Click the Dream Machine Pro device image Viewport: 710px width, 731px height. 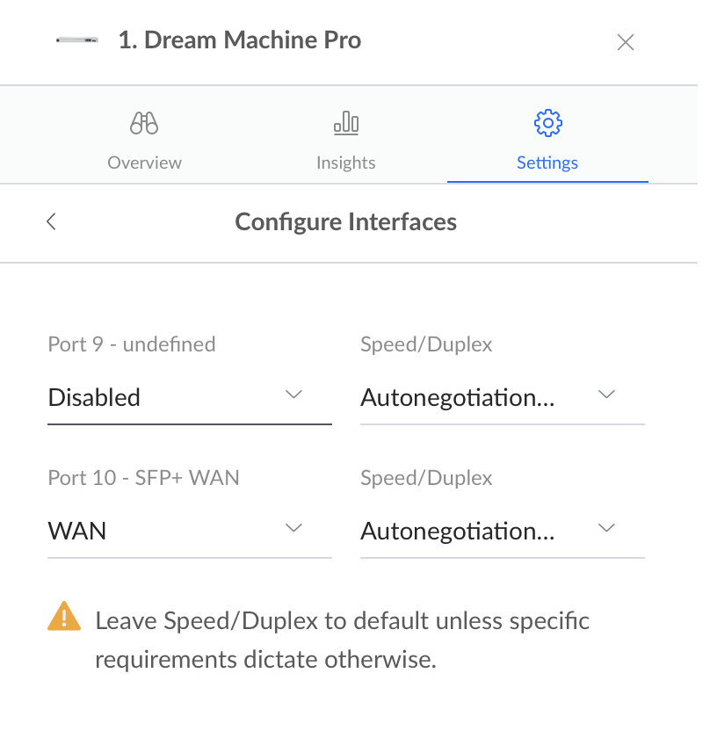point(77,40)
